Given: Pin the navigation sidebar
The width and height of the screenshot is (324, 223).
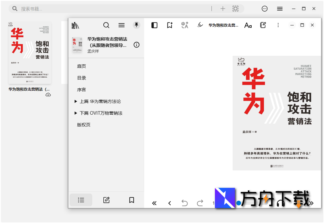Looking at the screenshot, I should pyautogui.click(x=136, y=25).
